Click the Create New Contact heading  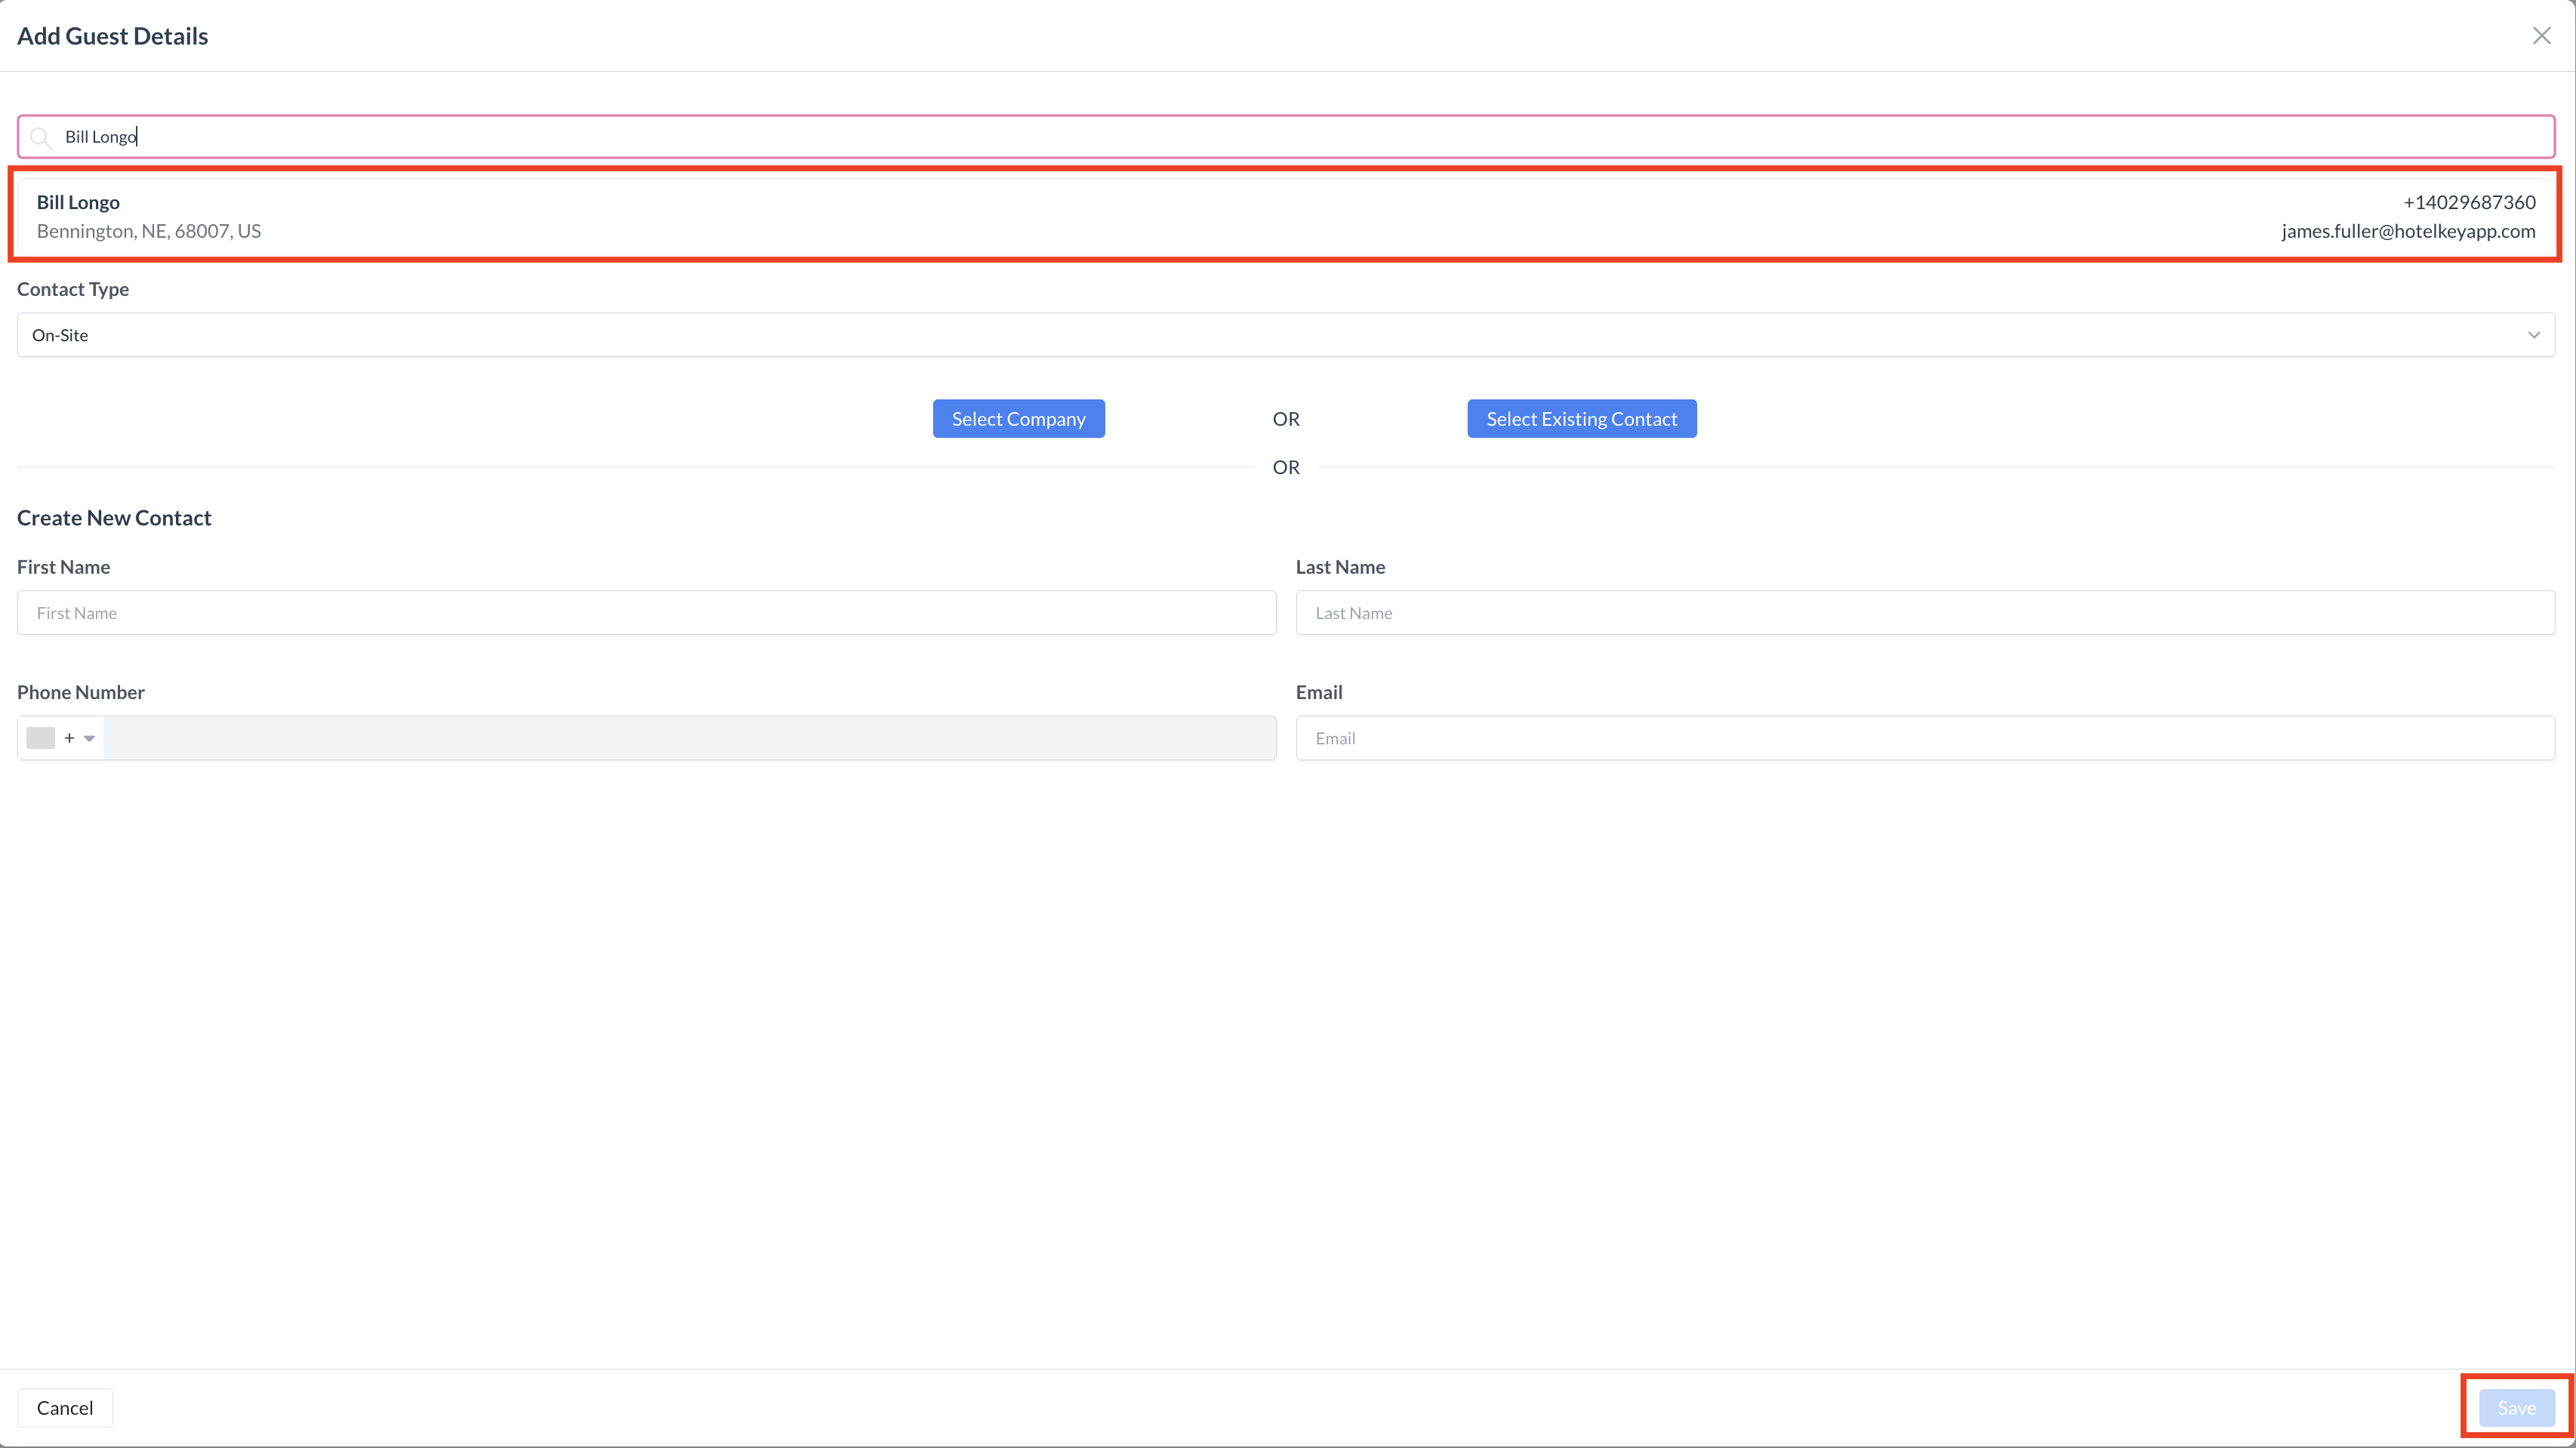pyautogui.click(x=114, y=517)
